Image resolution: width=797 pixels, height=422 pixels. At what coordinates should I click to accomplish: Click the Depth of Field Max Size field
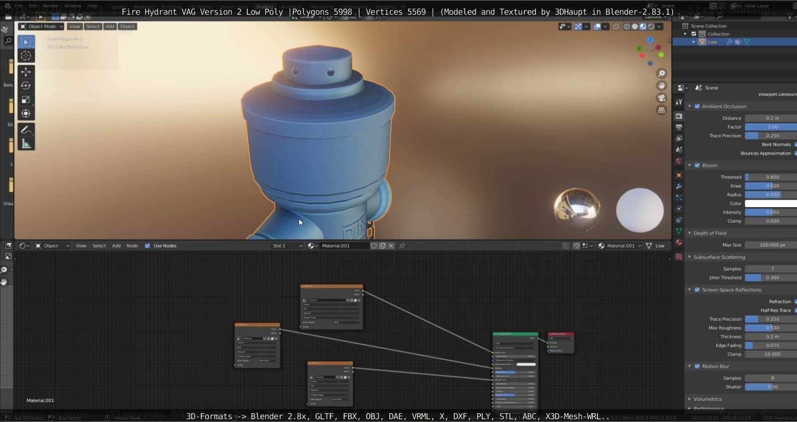pyautogui.click(x=771, y=245)
